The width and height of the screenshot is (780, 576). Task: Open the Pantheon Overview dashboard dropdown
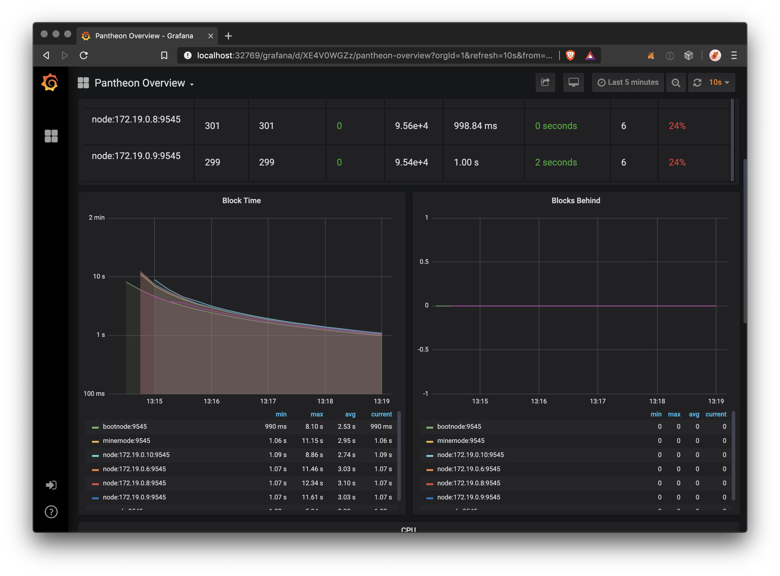(144, 83)
